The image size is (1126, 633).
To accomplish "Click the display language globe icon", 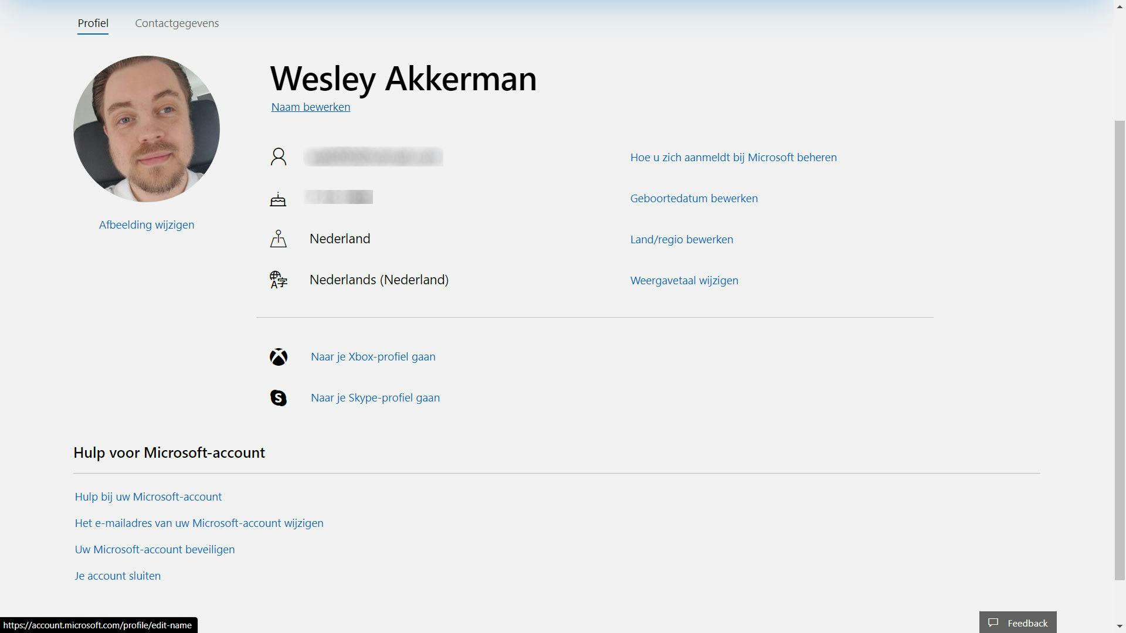I will [279, 280].
